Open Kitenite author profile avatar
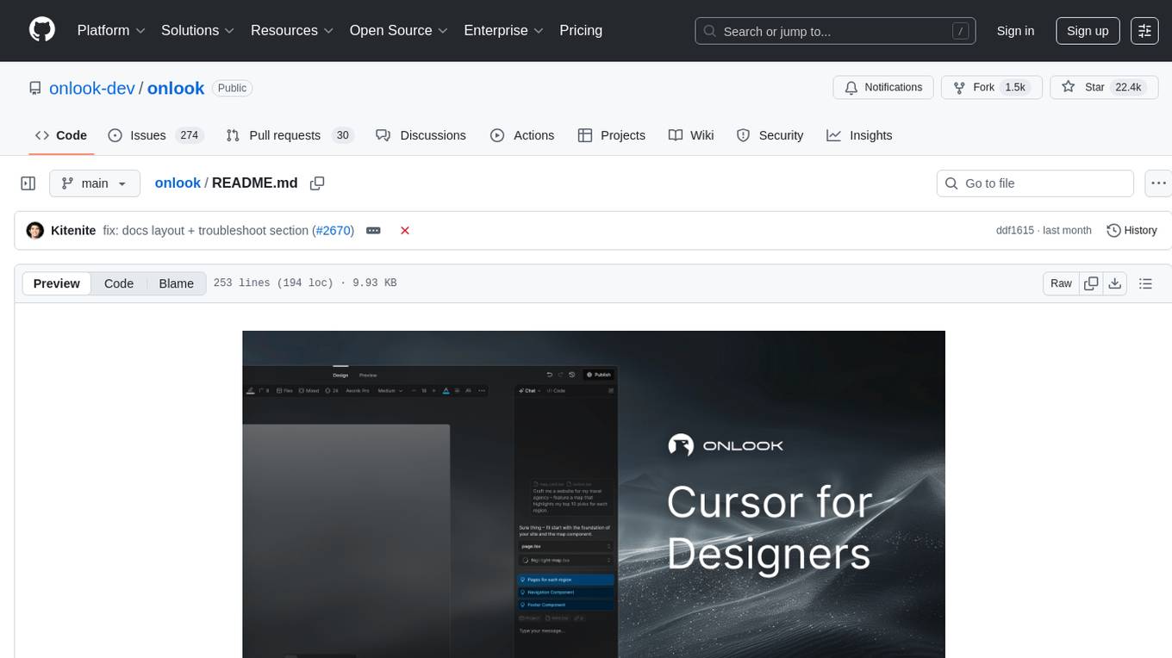This screenshot has width=1172, height=658. [35, 230]
